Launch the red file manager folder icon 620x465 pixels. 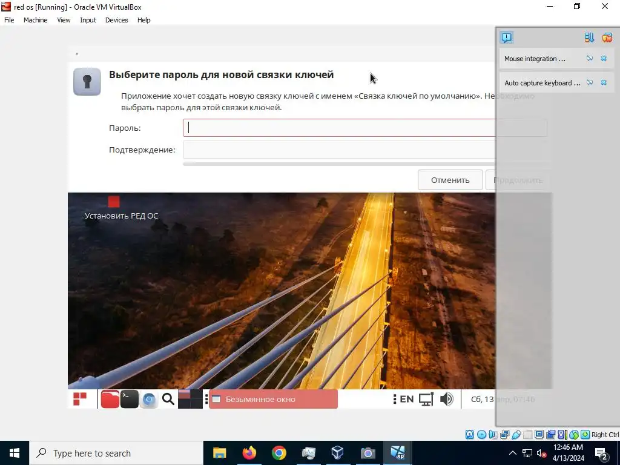pos(110,399)
